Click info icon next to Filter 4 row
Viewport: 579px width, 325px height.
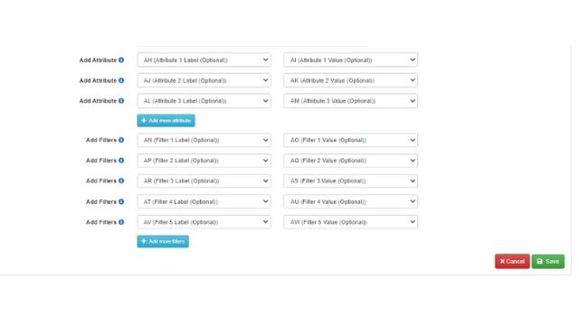pyautogui.click(x=121, y=201)
